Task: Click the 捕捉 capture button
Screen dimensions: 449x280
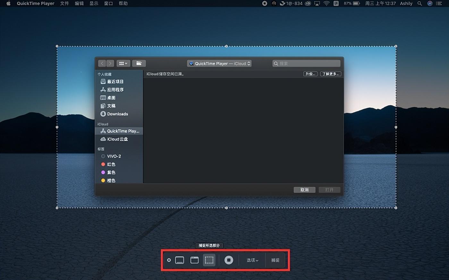Action: pos(275,260)
